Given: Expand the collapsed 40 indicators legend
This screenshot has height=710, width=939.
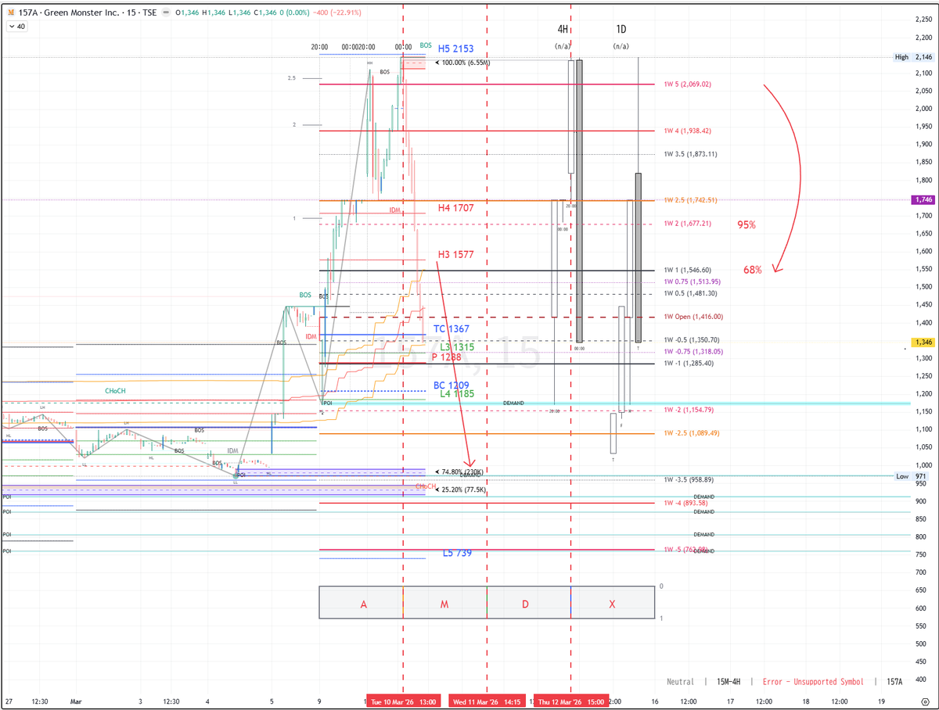Looking at the screenshot, I should 16,26.
